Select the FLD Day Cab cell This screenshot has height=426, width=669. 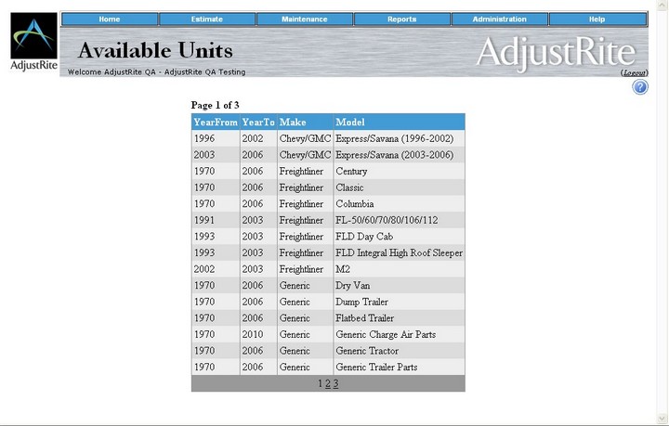399,237
